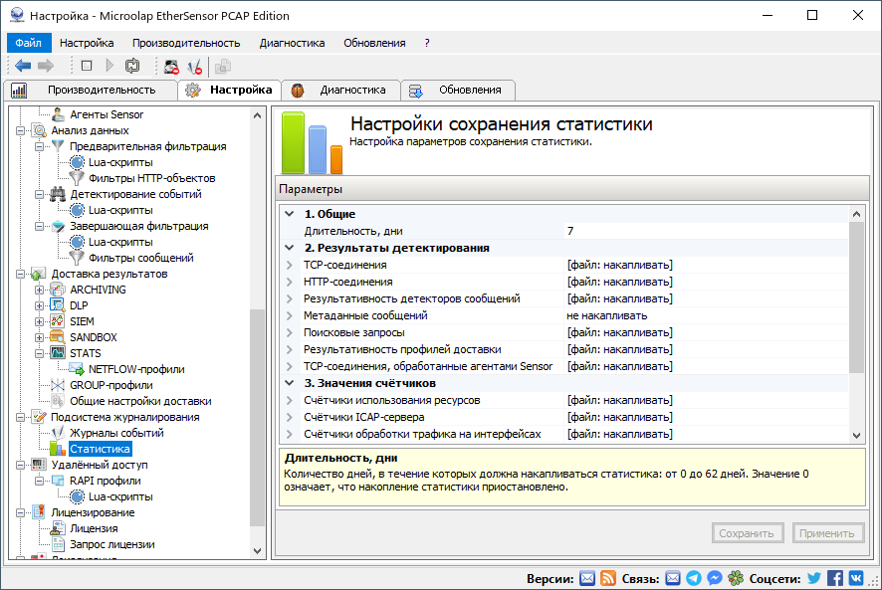Click the VK icon in the status bar

click(x=857, y=577)
